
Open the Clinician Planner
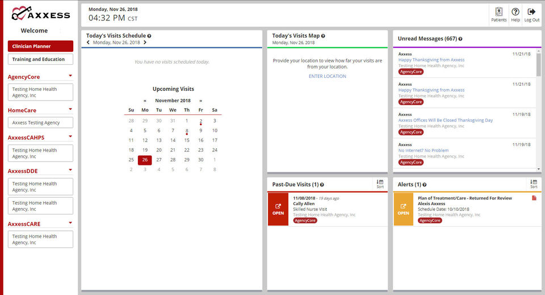pos(41,46)
